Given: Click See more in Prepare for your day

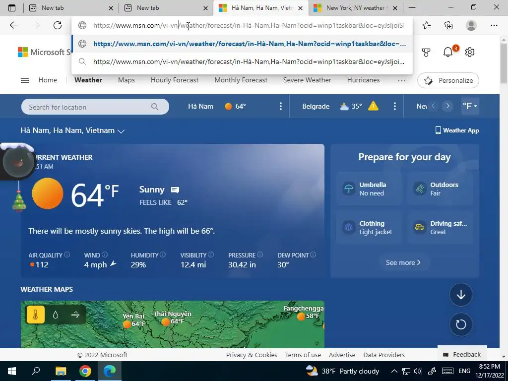Looking at the screenshot, I should coord(403,262).
